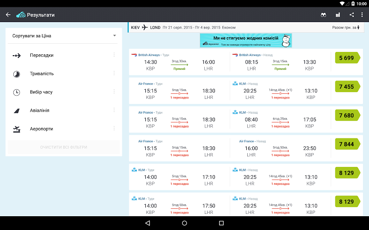
Task: Click the battery status icon
Action: tap(353, 4)
